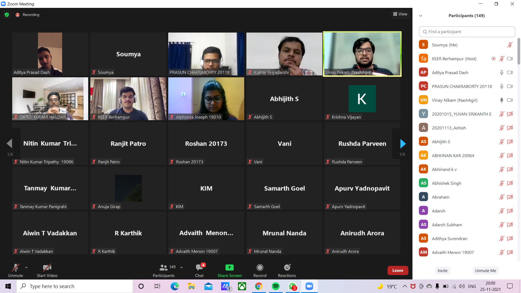Viewport: 521px width, 293px height.
Task: Unmute microphone from the bottom toolbar
Action: click(15, 270)
